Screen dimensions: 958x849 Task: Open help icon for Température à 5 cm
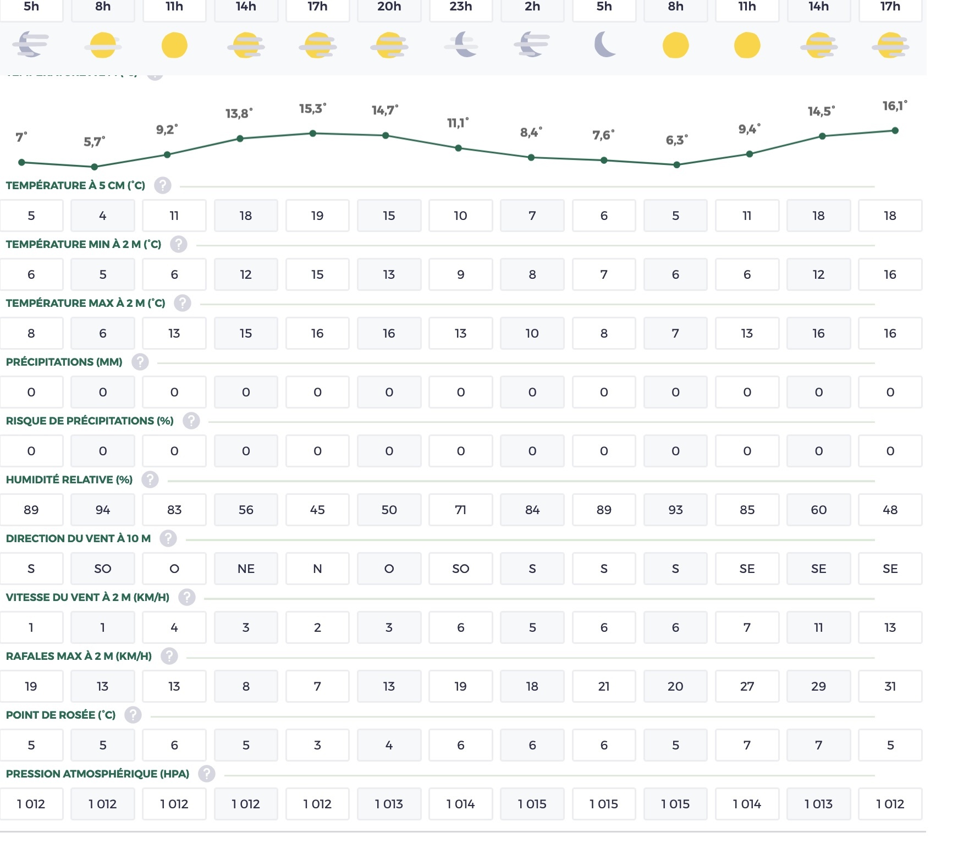[x=162, y=185]
